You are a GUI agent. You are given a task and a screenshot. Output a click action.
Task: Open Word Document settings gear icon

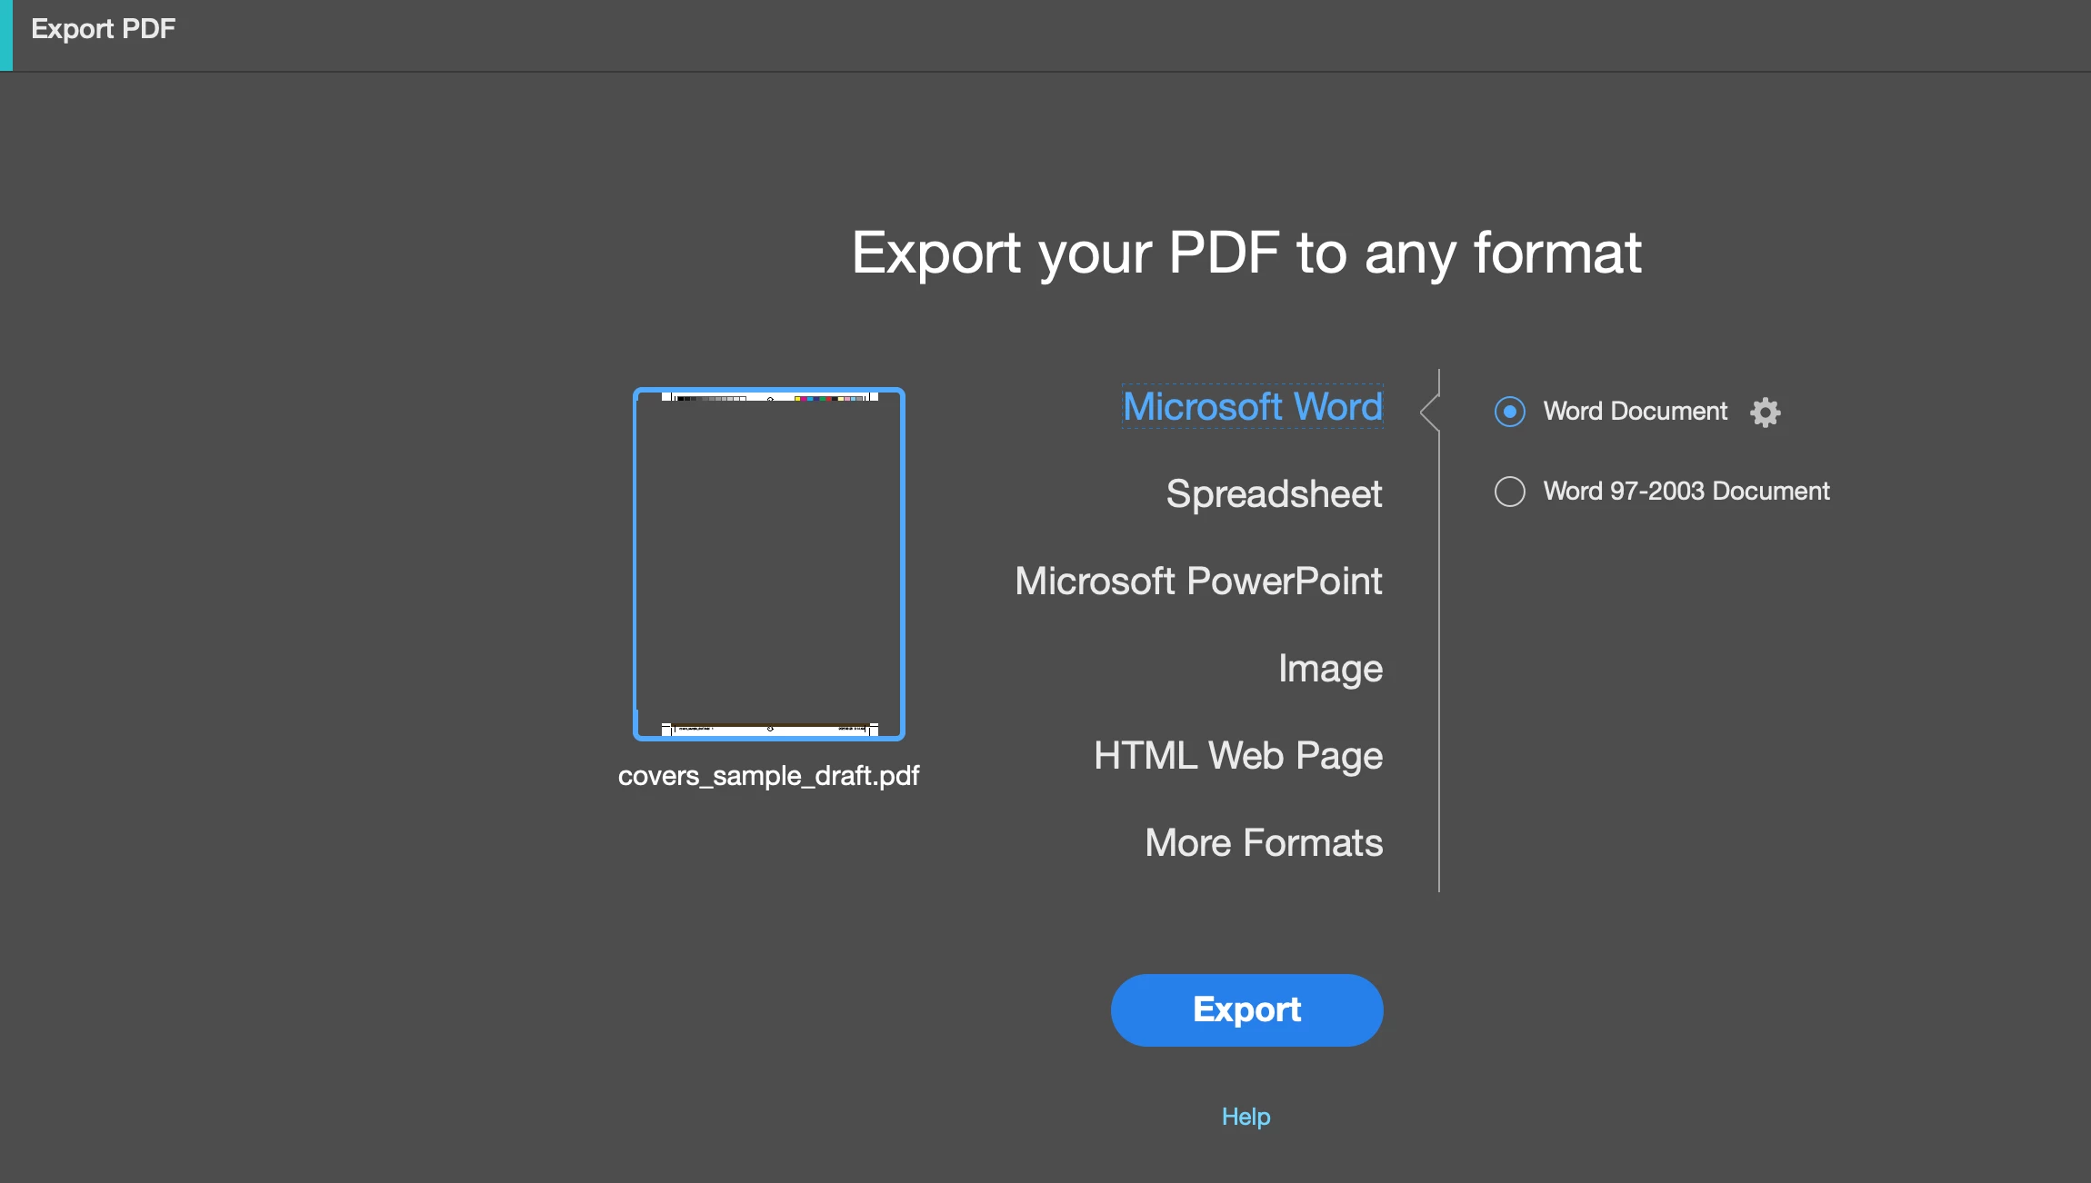click(1765, 413)
